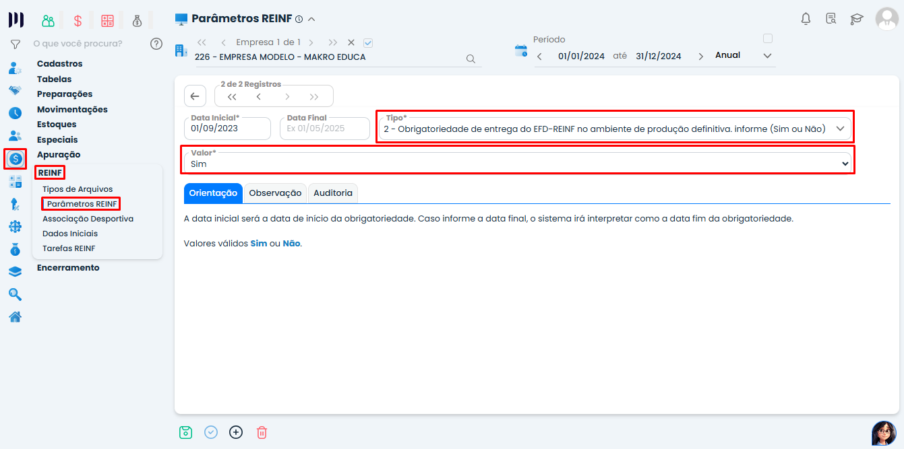Open the stacked layers sidebar icon
Viewport: 904px width, 449px height.
pos(15,272)
